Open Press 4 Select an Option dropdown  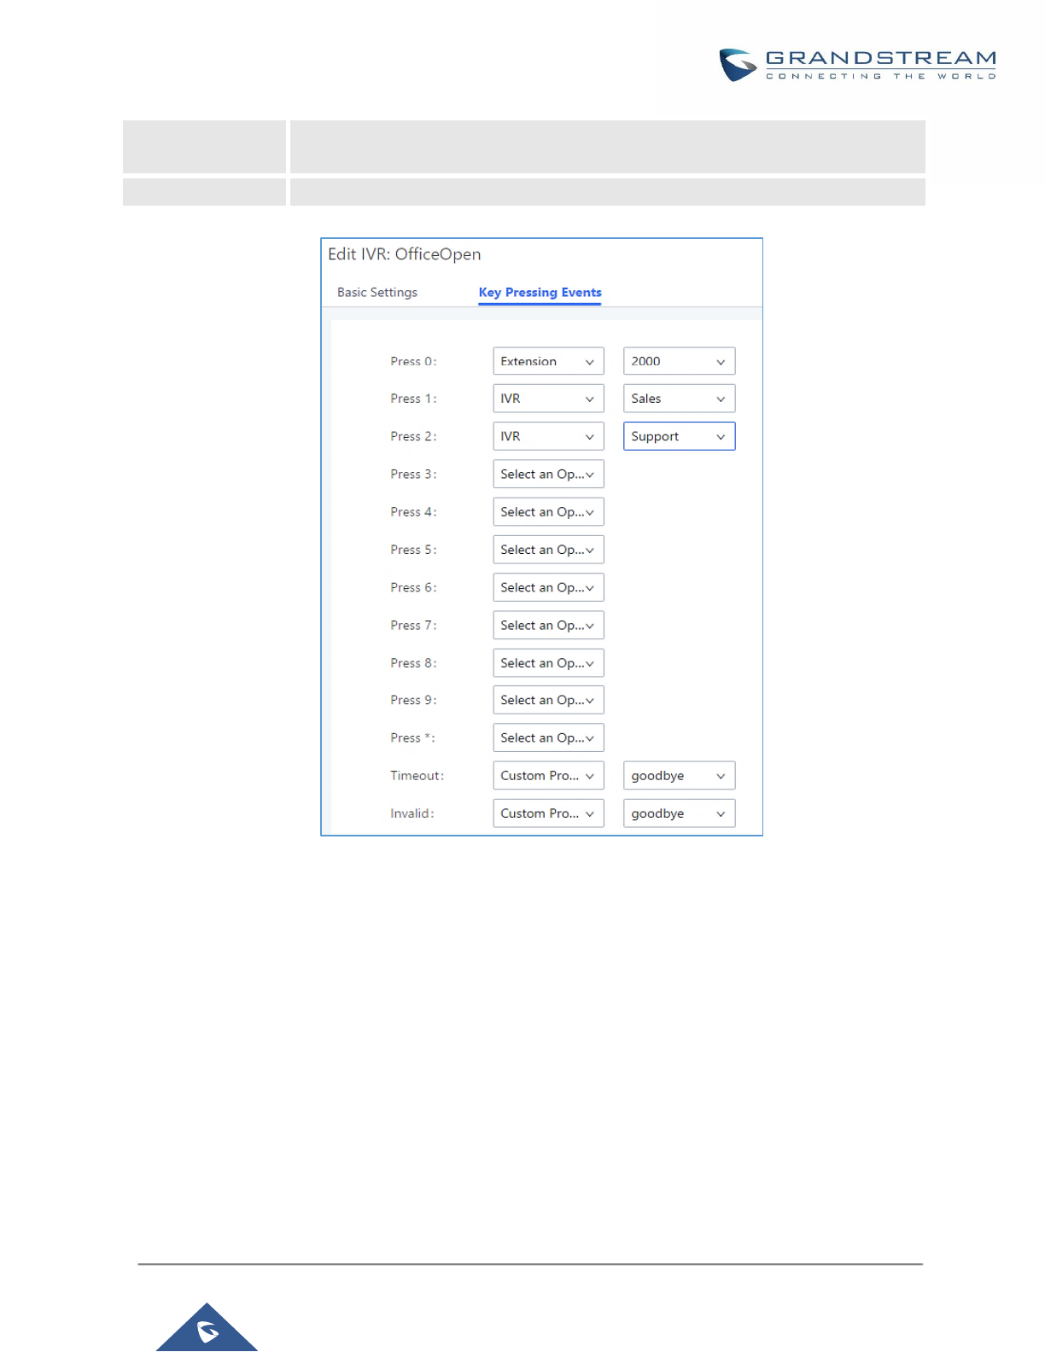pos(548,512)
